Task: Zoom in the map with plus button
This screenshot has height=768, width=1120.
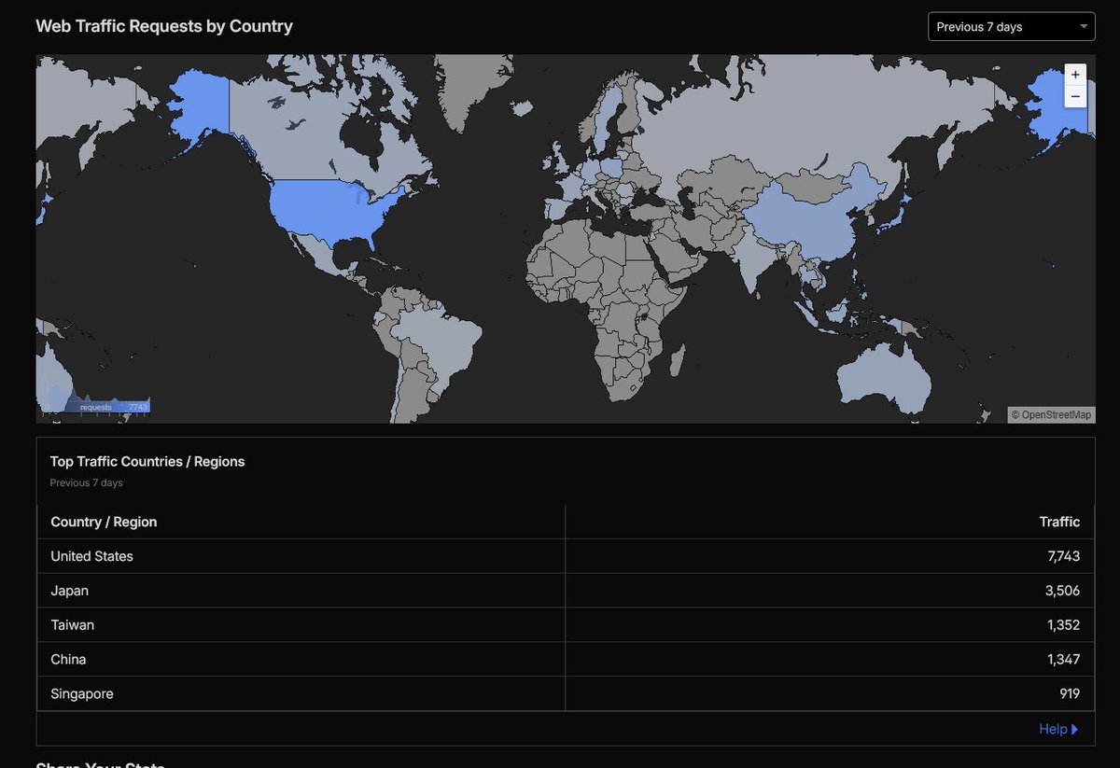Action: (1075, 75)
